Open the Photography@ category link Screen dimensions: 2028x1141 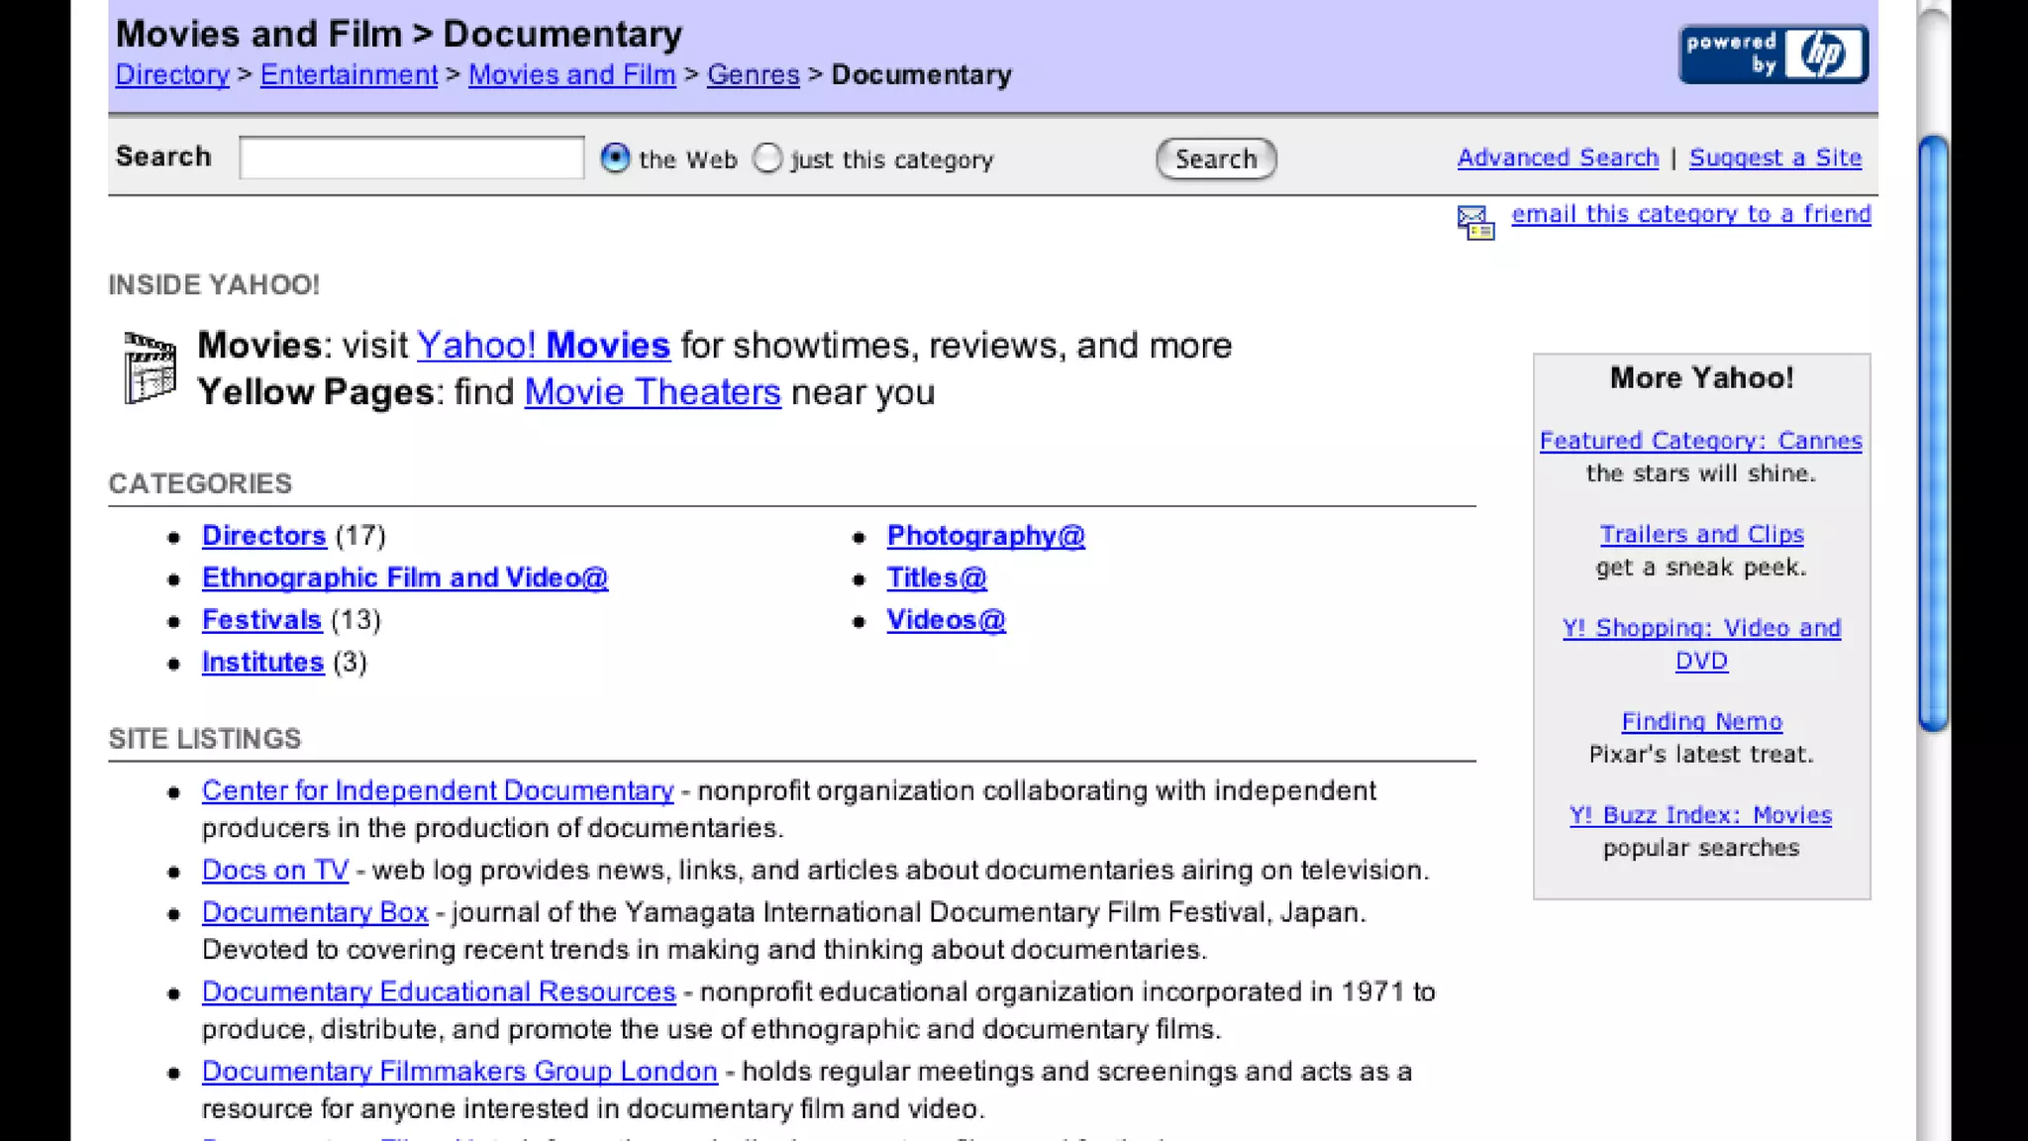click(985, 536)
